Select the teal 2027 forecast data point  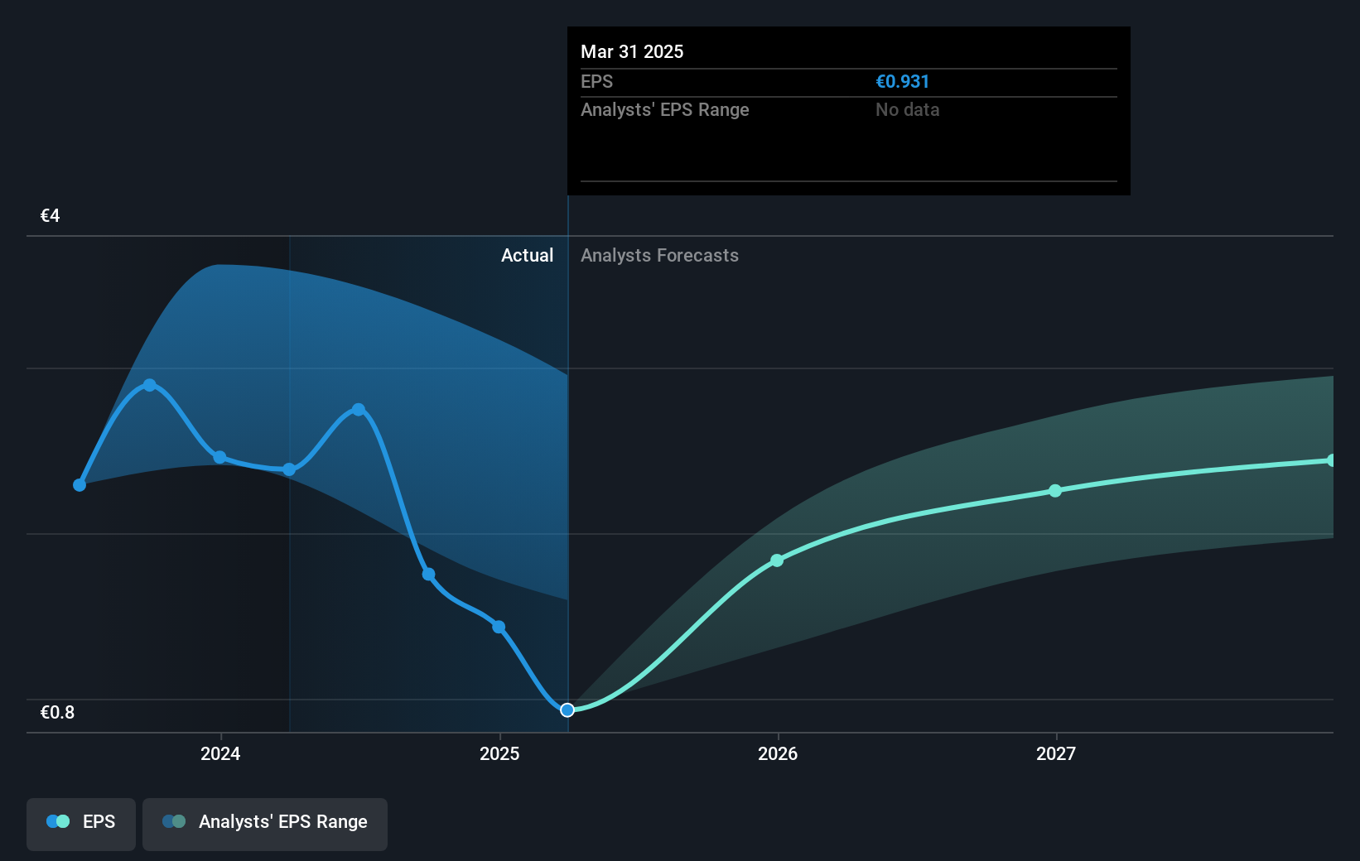tap(1055, 491)
